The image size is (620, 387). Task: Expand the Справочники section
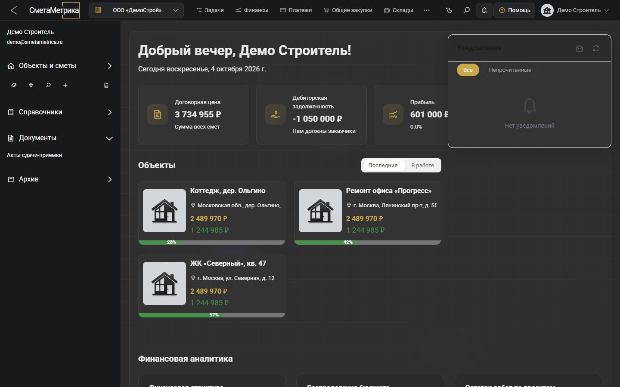60,112
